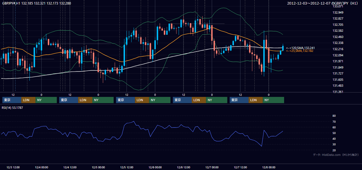Image resolution: width=362 pixels, height=170 pixels.
Task: Click the 132.338 price label
Action: tap(338, 43)
